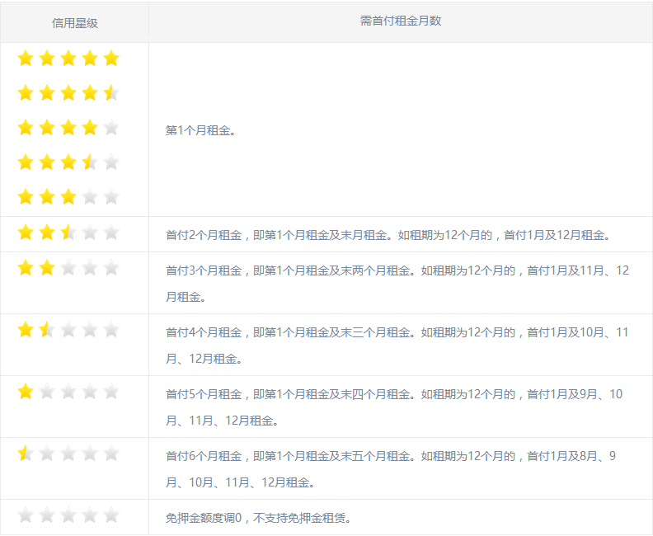
Task: Click the 首付3个月租金 description
Action: tap(397, 283)
